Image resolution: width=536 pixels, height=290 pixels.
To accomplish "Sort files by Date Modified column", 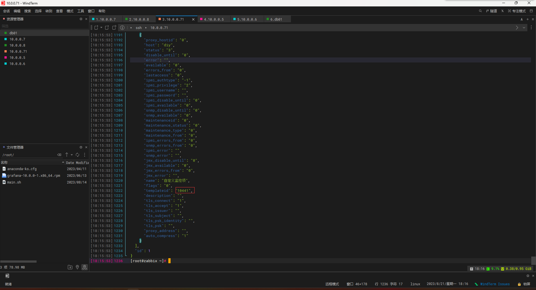I will coord(77,163).
